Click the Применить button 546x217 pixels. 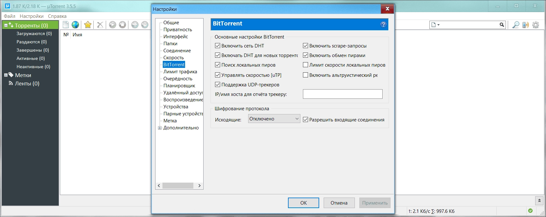pyautogui.click(x=375, y=203)
